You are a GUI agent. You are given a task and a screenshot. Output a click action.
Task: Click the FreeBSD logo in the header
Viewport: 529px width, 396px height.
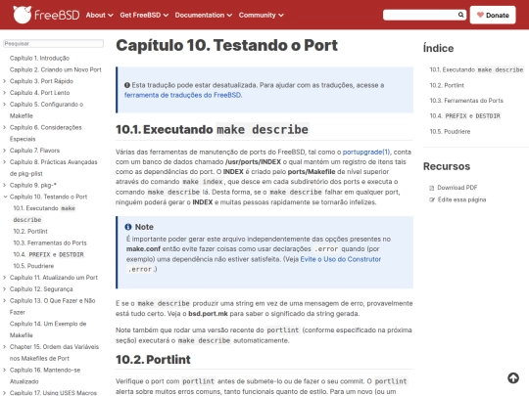[46, 15]
